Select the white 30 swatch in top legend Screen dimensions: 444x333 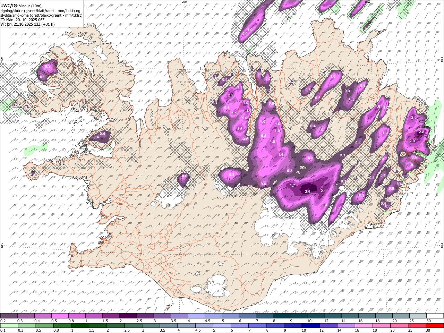coord(435,316)
